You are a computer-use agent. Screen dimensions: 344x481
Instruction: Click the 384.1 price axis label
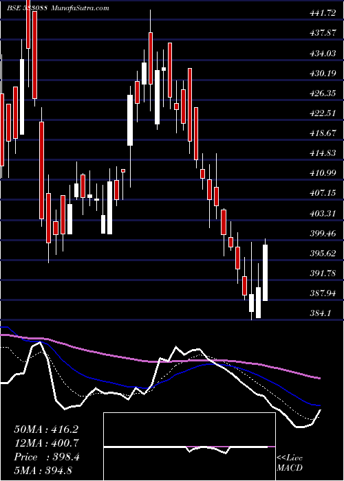pos(320,313)
